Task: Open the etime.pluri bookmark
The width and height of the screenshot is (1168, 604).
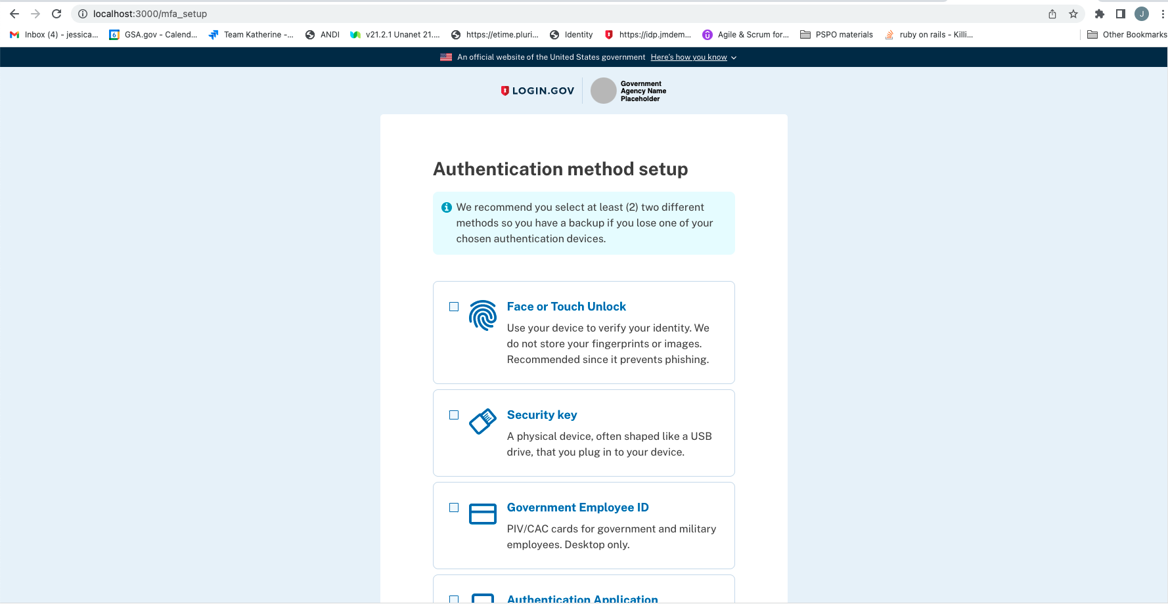Action: pos(495,35)
